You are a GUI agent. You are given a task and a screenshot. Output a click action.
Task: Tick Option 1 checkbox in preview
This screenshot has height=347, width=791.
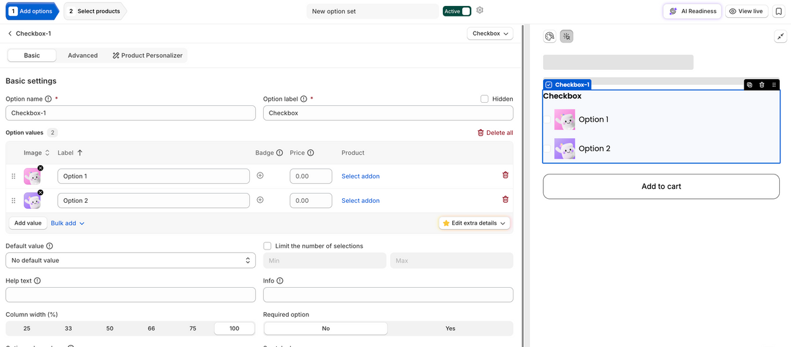(547, 120)
